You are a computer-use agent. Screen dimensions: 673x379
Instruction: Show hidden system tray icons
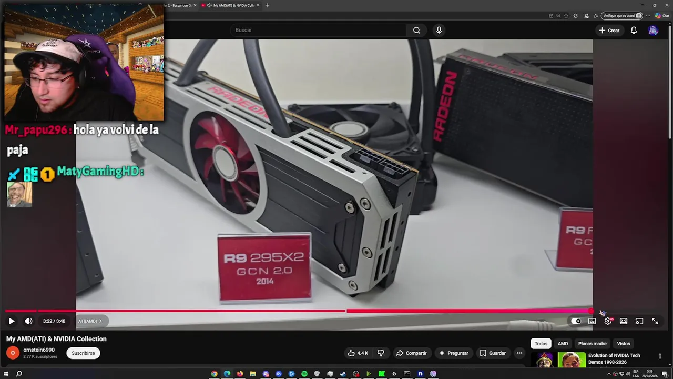point(609,374)
